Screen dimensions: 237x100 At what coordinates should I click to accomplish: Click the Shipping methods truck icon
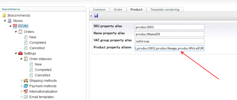coord(26,80)
